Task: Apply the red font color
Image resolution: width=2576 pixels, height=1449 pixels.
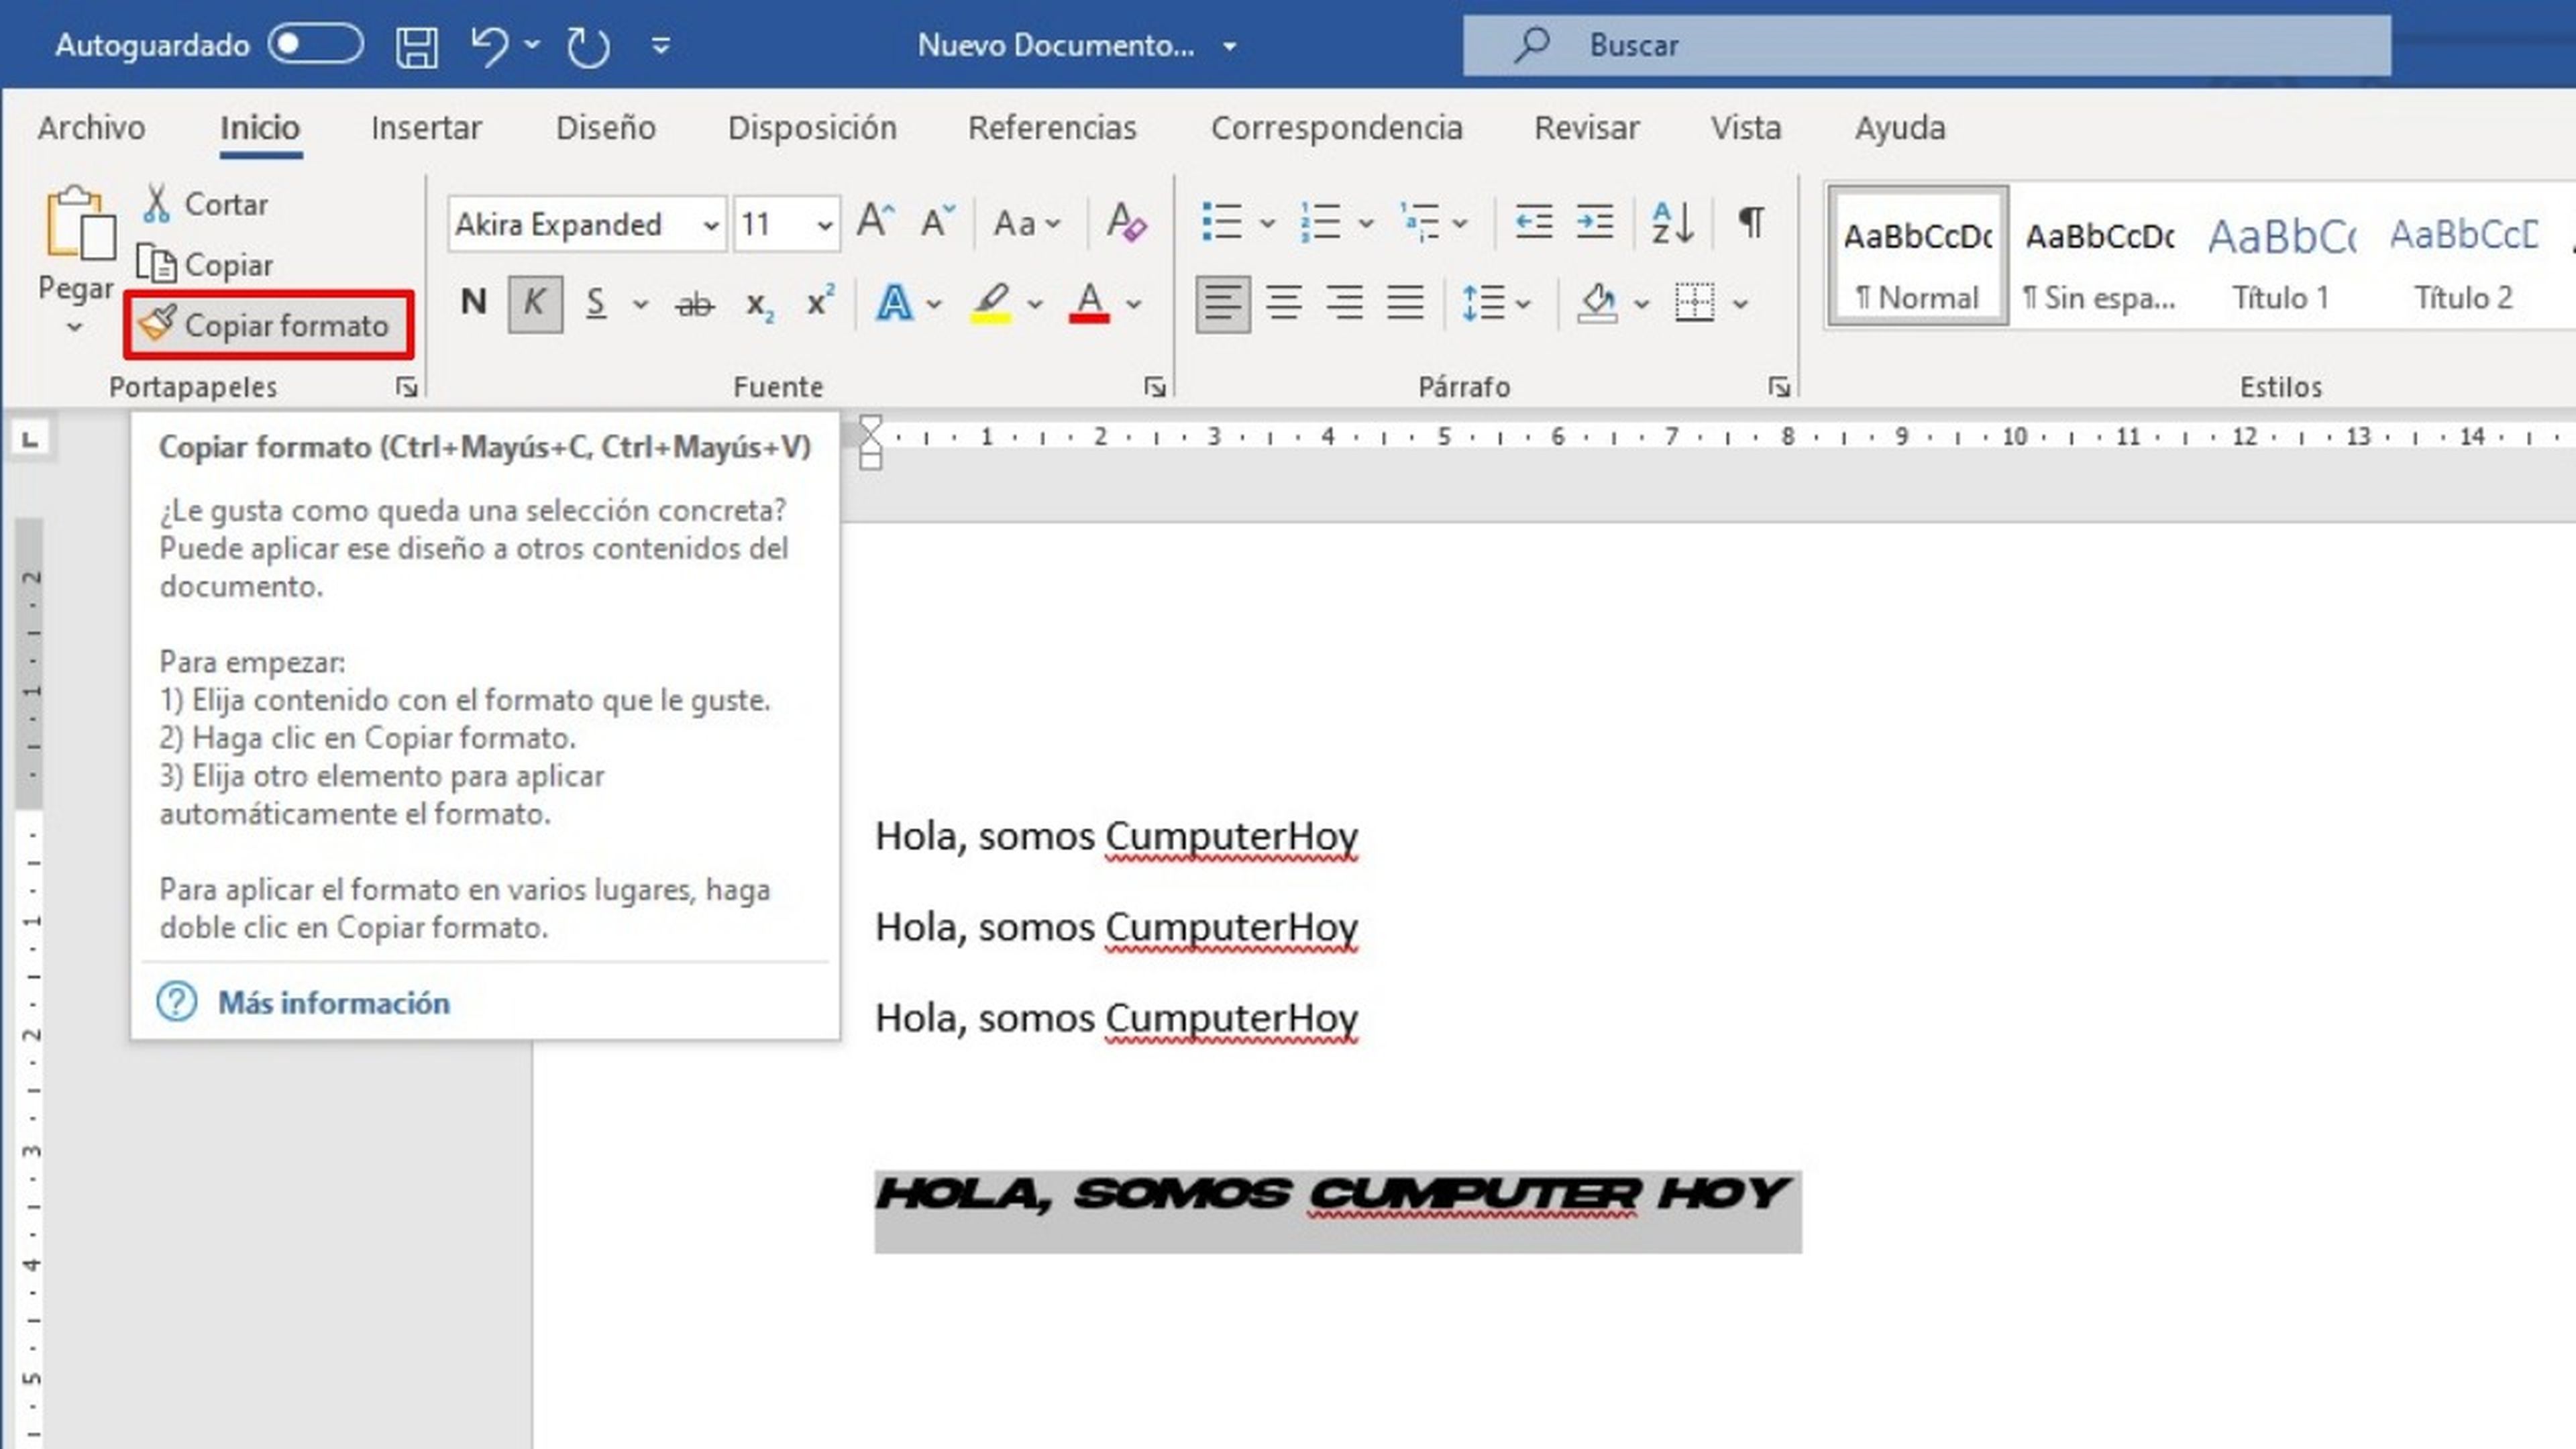Action: (1089, 303)
